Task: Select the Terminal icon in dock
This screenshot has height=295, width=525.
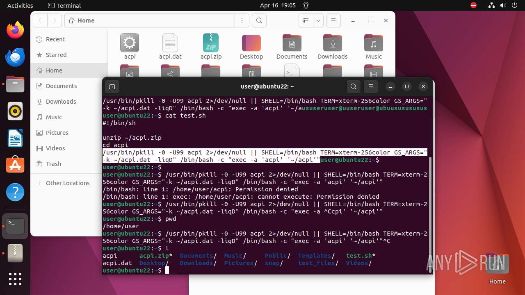Action: (15, 226)
